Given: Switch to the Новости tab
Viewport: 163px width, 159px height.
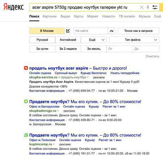Looking at the screenshot, I should coord(109,16).
